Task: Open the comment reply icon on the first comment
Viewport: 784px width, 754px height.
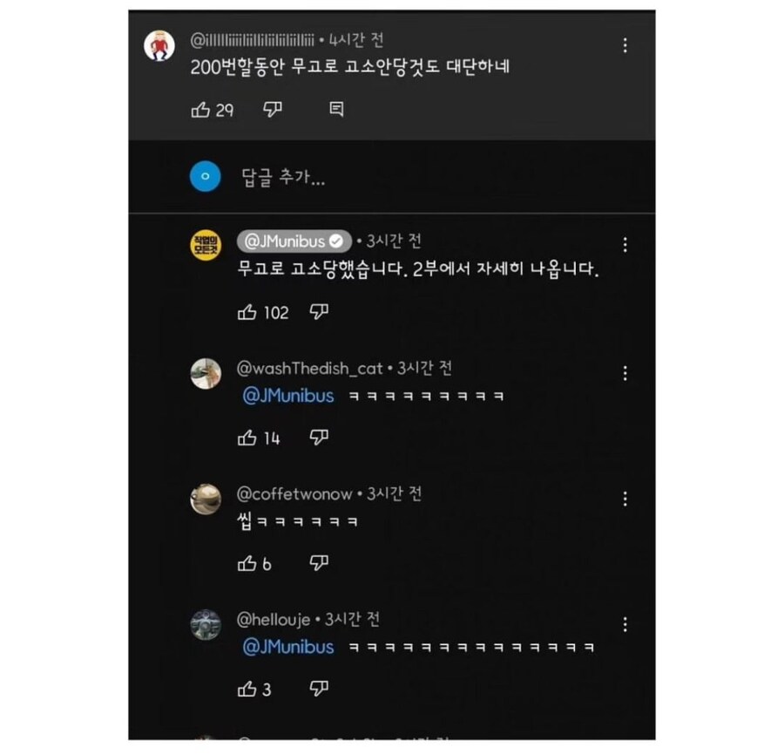Action: [x=335, y=109]
